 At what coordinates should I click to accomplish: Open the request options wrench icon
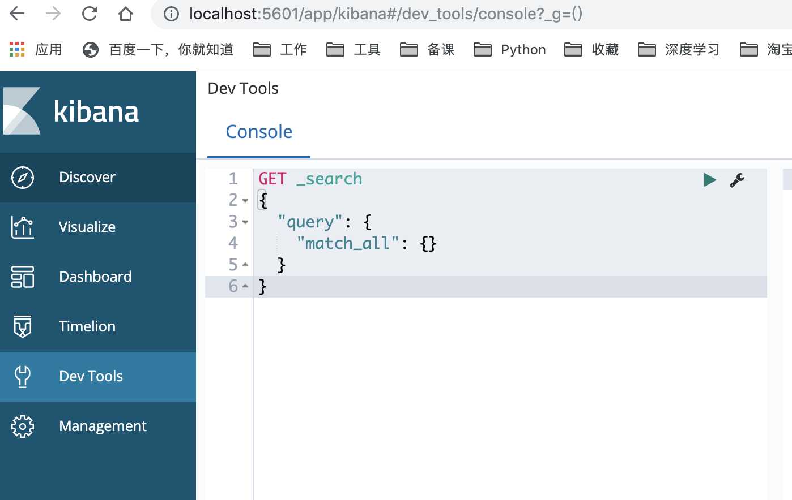point(737,180)
